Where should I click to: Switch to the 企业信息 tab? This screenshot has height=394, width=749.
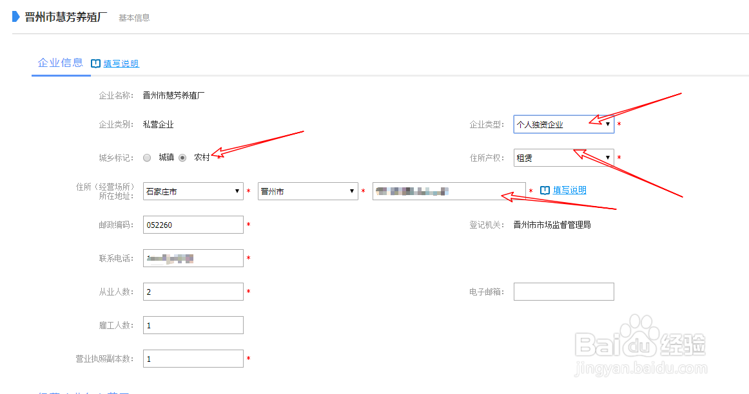coord(61,63)
